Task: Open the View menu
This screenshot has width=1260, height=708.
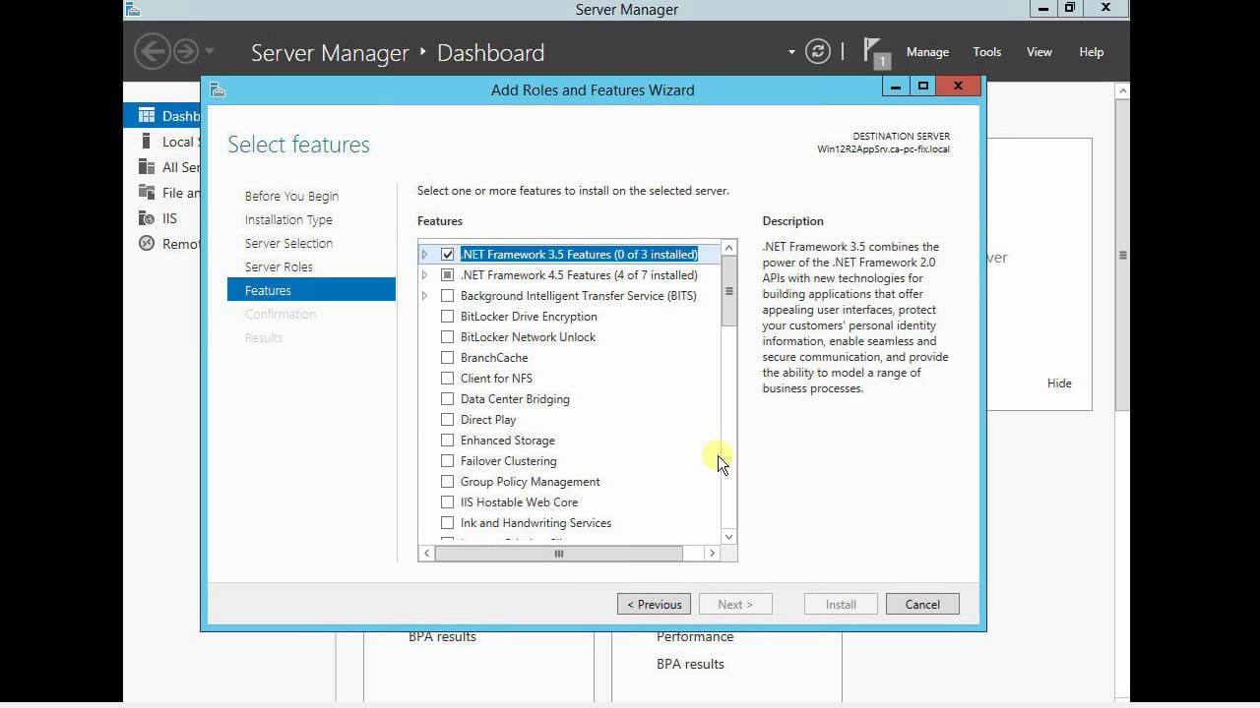Action: 1039,52
